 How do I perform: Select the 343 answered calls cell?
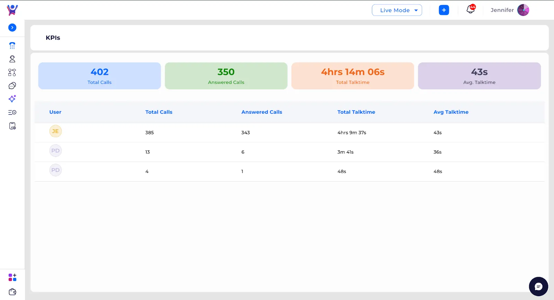point(245,133)
